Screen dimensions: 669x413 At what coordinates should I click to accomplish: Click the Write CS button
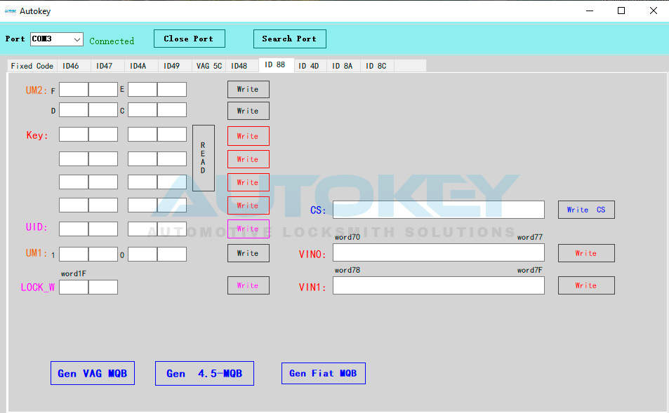pyautogui.click(x=586, y=210)
